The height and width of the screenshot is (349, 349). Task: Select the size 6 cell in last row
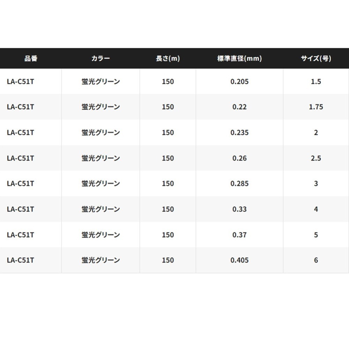point(315,260)
